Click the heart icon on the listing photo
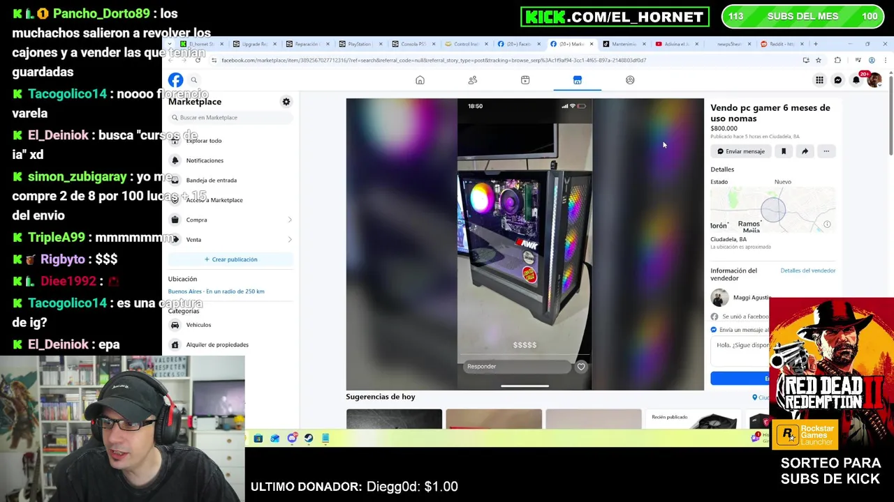 click(581, 366)
